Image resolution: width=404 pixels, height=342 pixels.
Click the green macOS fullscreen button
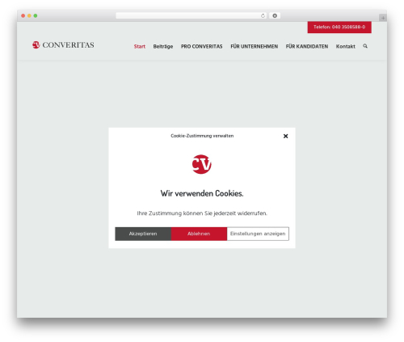coord(36,16)
